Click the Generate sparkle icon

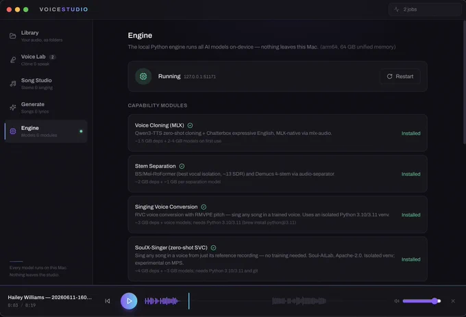click(13, 107)
